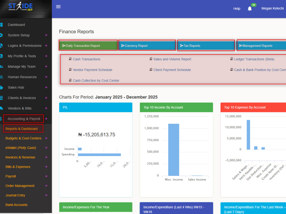Viewport: 286px width, 214px height.
Task: Open Cash Collection by Cost Center link
Action: 96,80
